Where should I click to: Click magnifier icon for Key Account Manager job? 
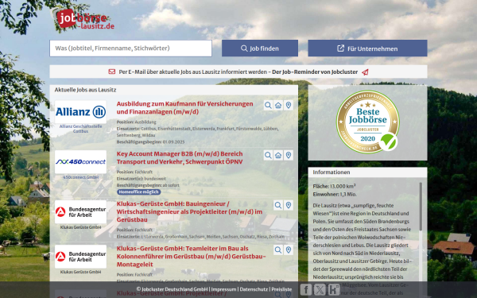[x=268, y=155]
